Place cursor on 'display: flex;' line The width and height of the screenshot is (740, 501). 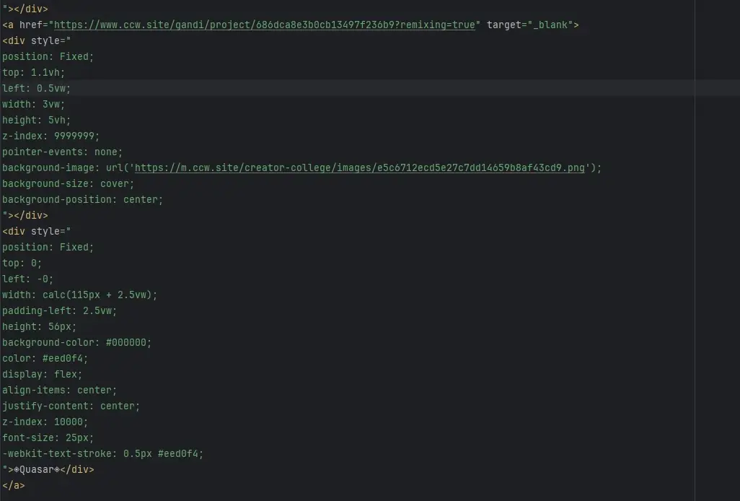pos(42,375)
